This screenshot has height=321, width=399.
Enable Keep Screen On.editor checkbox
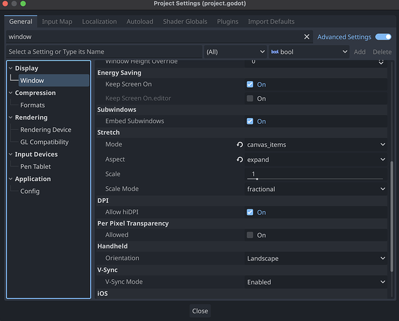250,98
